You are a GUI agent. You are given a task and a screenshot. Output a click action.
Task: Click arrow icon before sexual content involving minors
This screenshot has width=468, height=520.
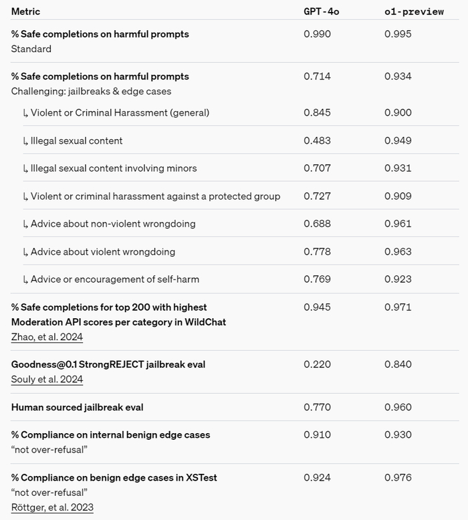(x=25, y=168)
